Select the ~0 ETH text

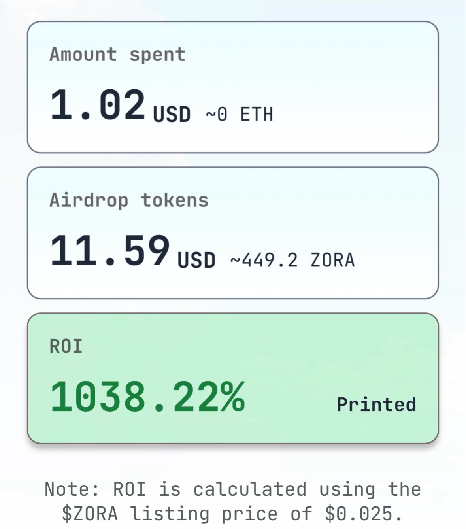point(240,115)
